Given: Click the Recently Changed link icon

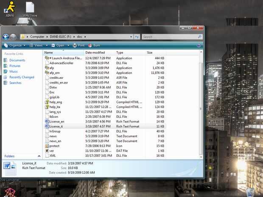Looking at the screenshot, I should pyautogui.click(x=6, y=77).
